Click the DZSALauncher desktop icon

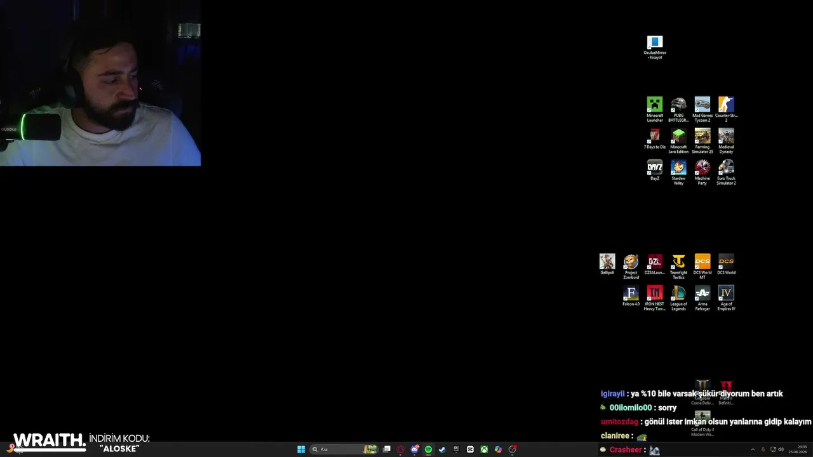(x=655, y=264)
